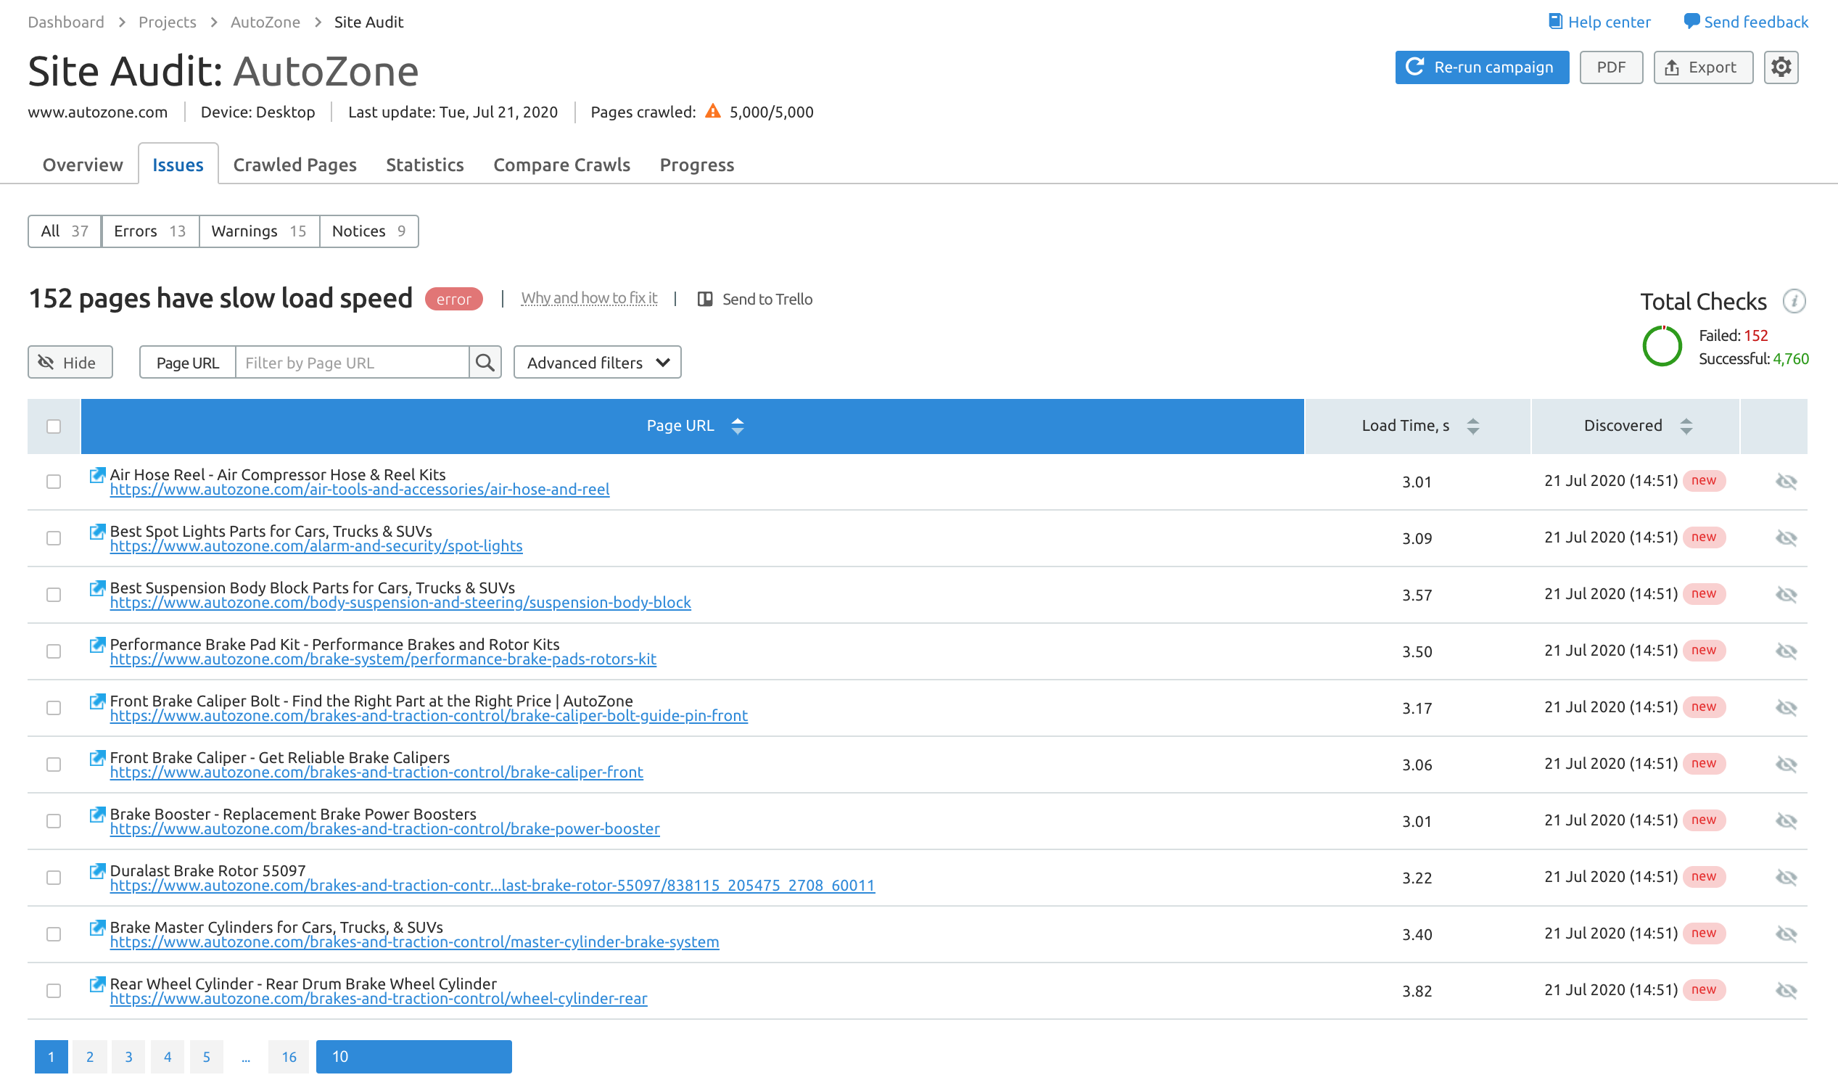Click the Send feedback link
This screenshot has height=1088, width=1838.
[1746, 22]
